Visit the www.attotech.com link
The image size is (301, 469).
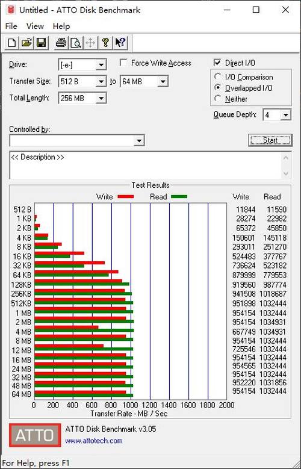[94, 441]
